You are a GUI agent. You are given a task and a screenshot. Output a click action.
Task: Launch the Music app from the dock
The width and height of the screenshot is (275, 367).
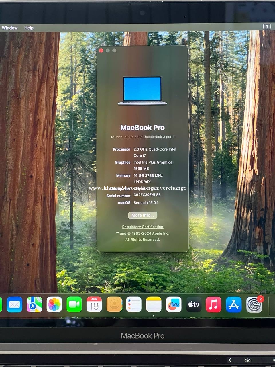214,304
